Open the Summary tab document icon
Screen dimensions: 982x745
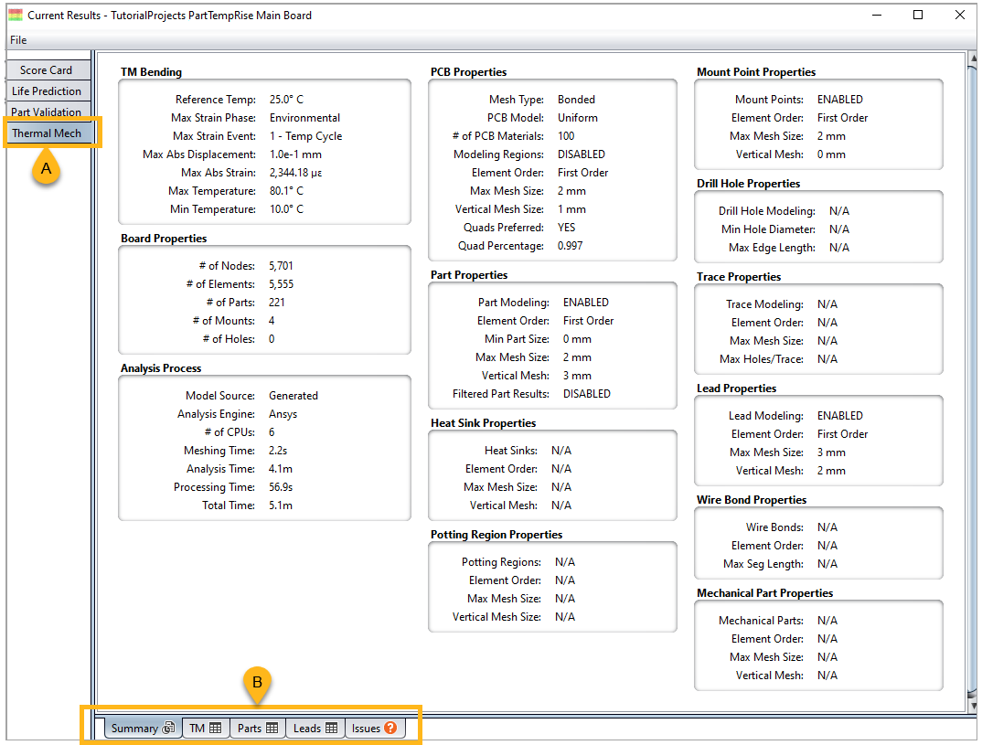click(168, 729)
